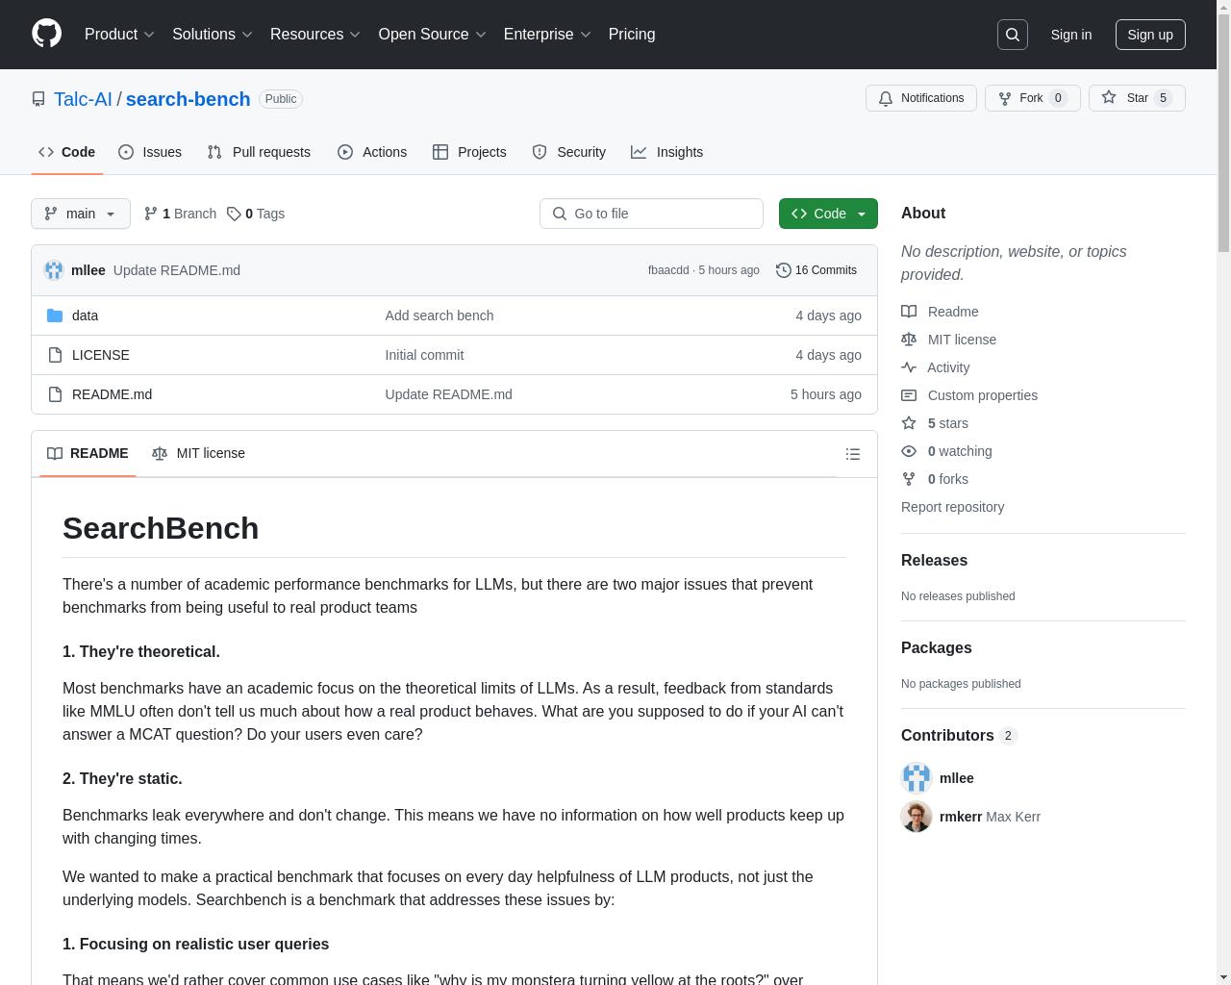Click the note icon beside Custom properties

909,395
